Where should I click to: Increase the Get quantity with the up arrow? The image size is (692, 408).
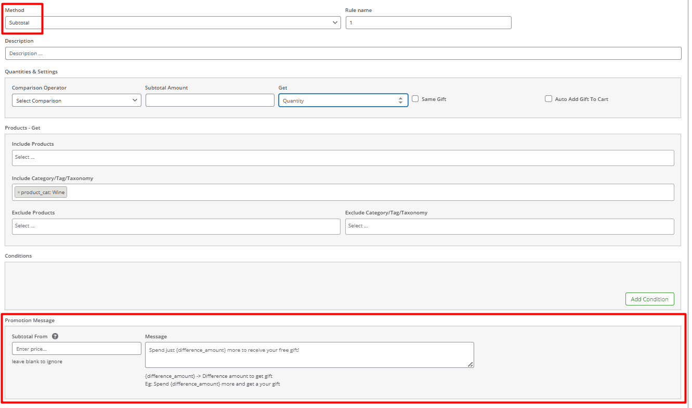tap(400, 98)
